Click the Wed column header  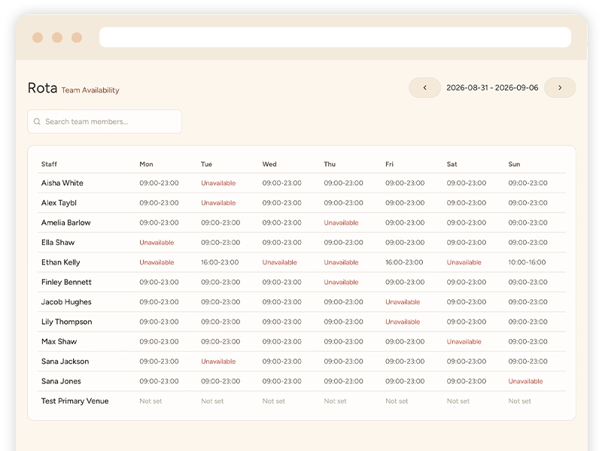point(269,164)
